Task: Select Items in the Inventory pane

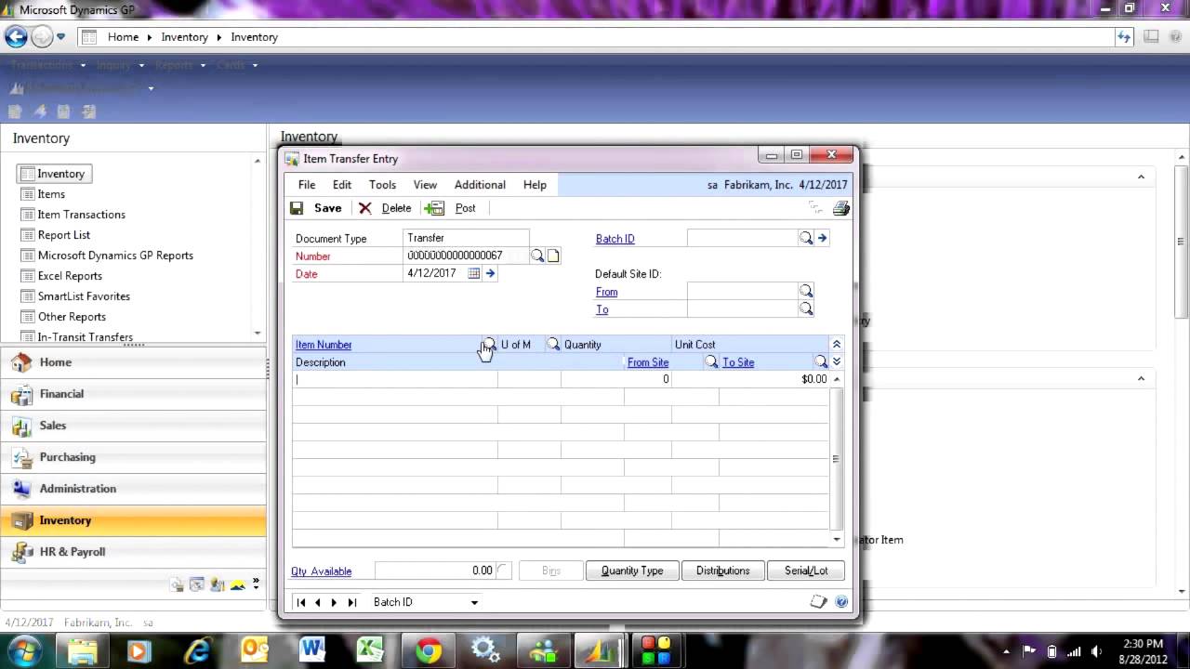Action: click(x=51, y=194)
